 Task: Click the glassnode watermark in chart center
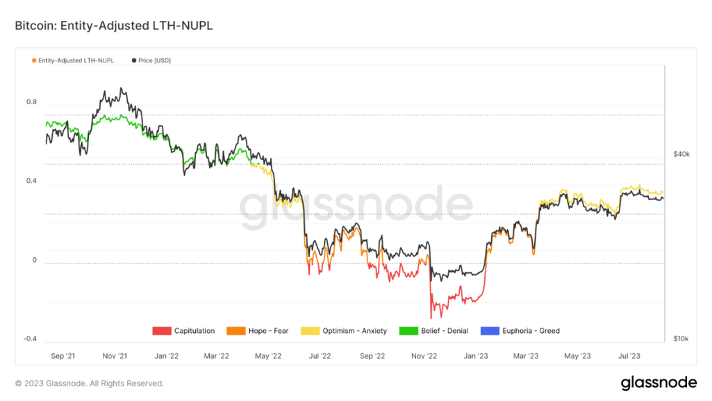(x=356, y=206)
